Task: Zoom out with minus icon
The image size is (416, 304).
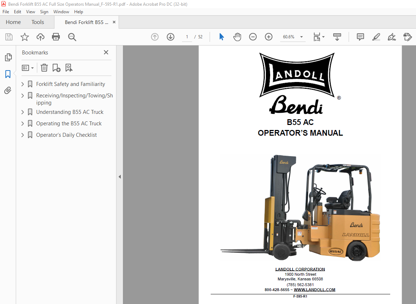Action: 253,37
